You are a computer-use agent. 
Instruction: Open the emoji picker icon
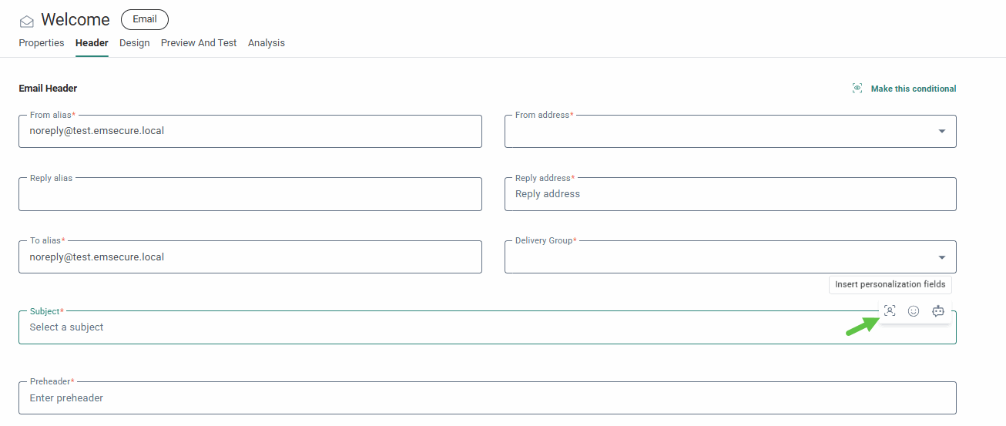914,311
